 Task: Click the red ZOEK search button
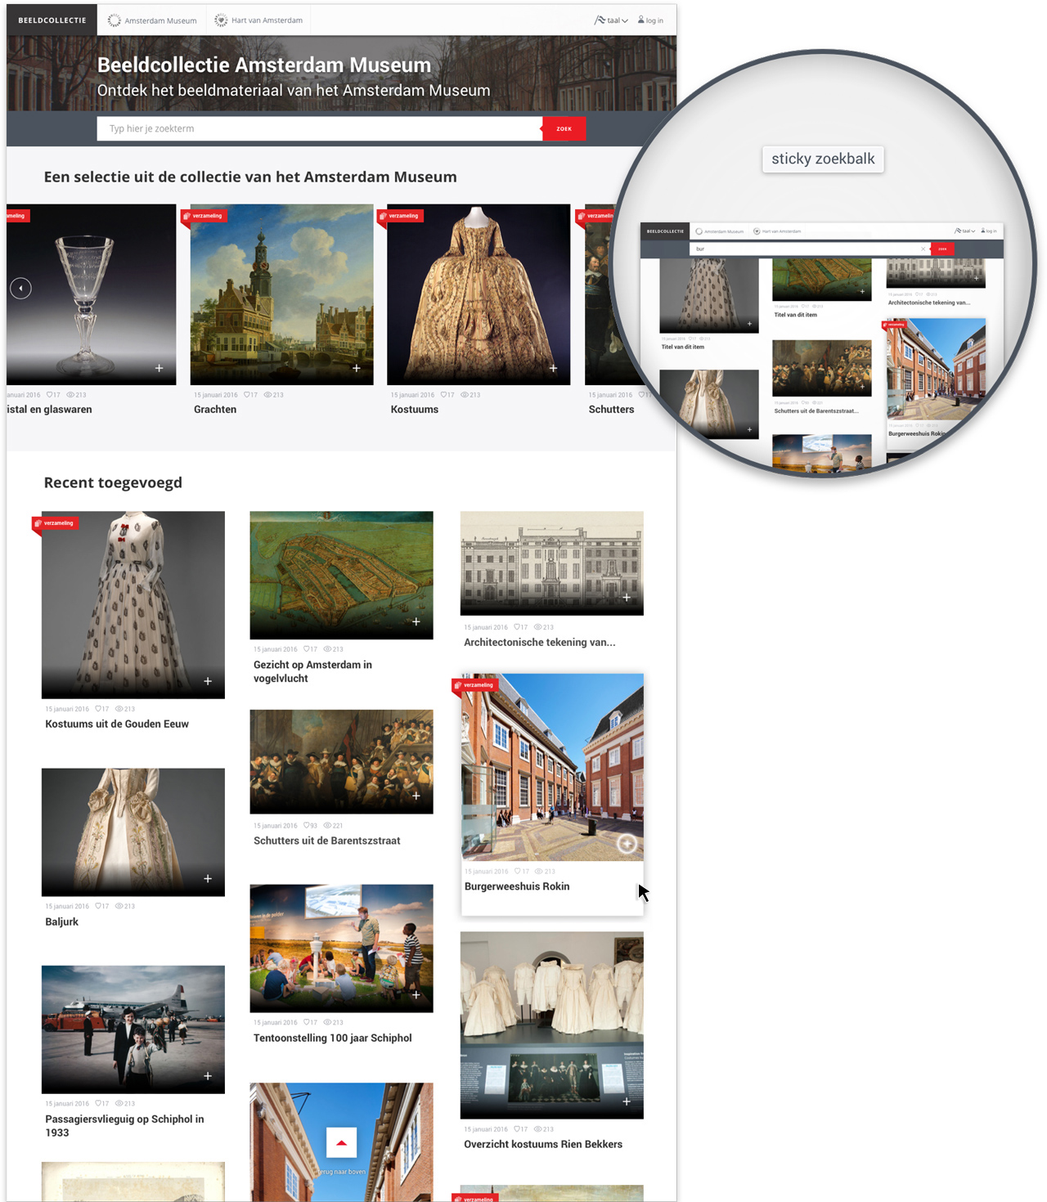click(x=564, y=128)
